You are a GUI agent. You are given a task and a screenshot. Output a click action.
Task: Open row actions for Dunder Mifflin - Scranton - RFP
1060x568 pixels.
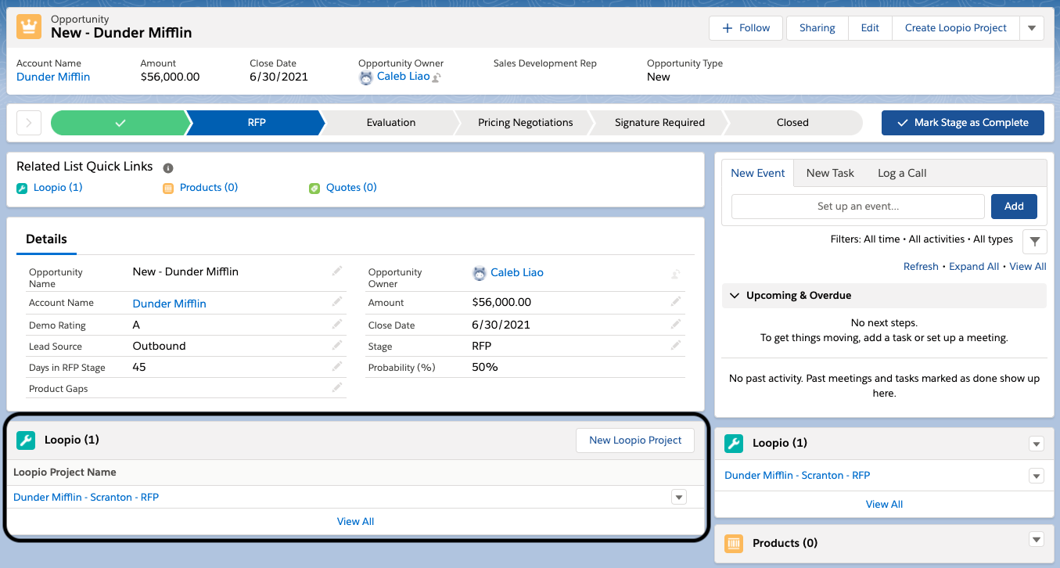pos(678,497)
